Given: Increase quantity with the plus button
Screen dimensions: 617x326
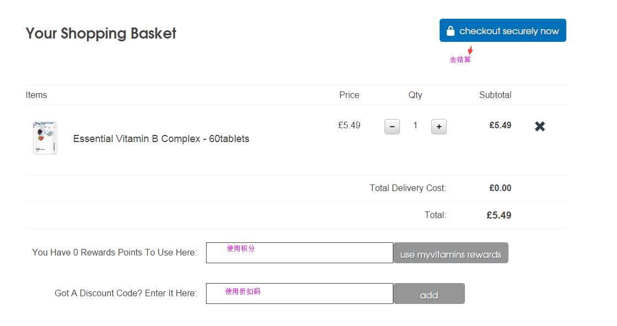Looking at the screenshot, I should [x=439, y=127].
